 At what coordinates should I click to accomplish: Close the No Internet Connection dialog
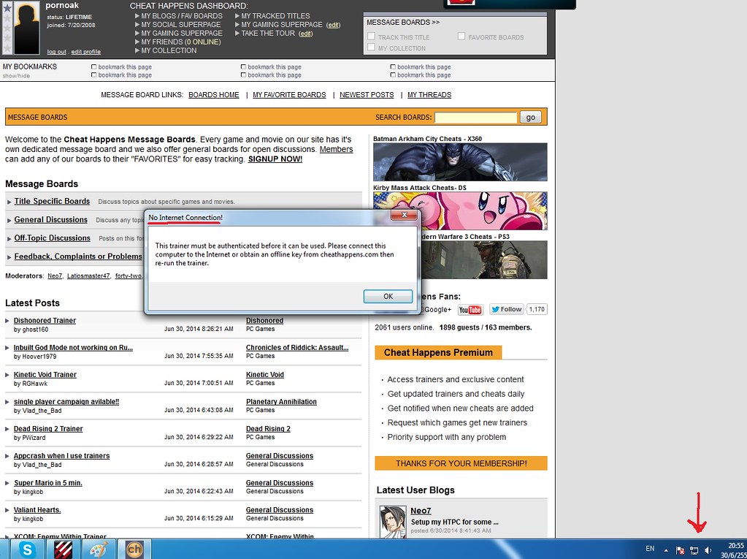click(x=404, y=215)
